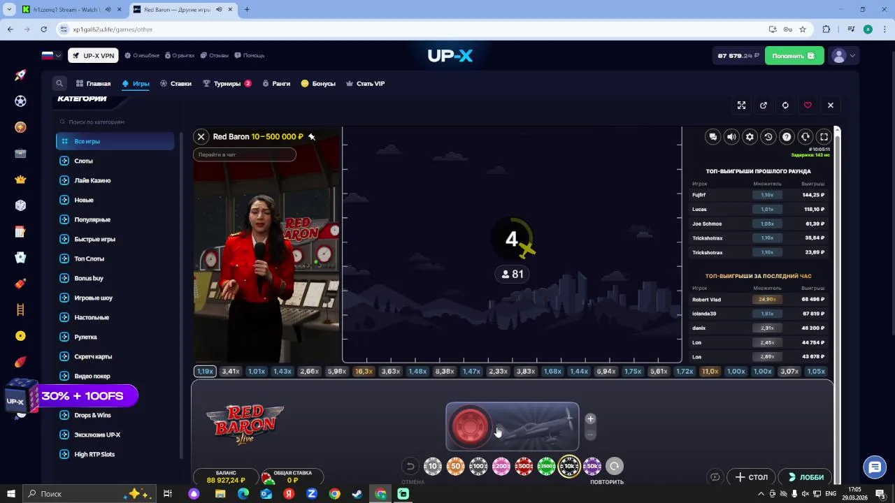Click the category search field

click(x=115, y=122)
